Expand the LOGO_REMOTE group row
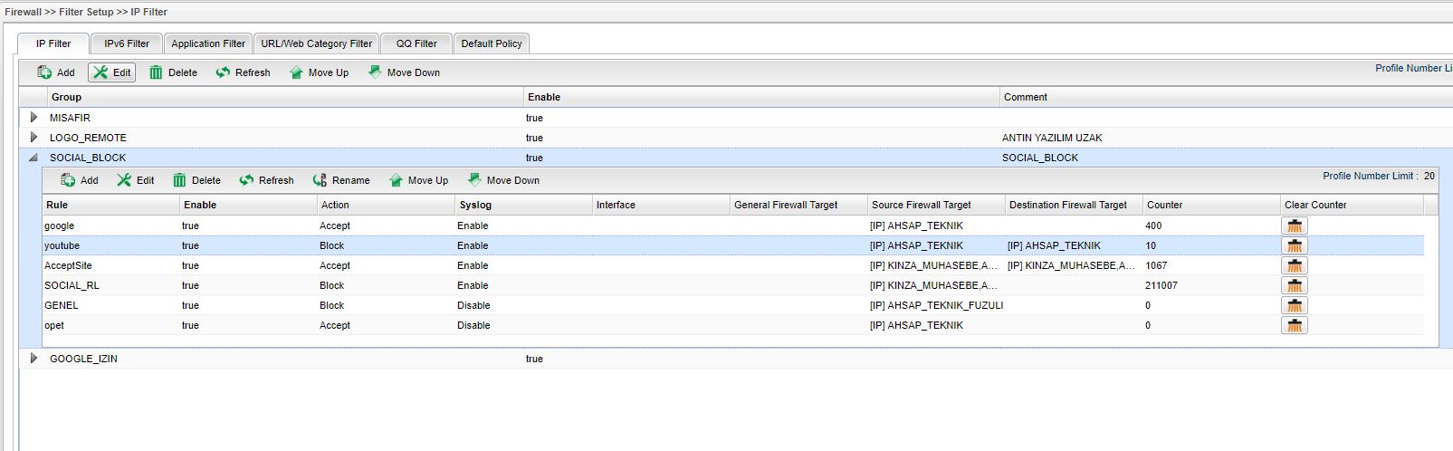Screen dimensions: 1453x451 click(33, 138)
